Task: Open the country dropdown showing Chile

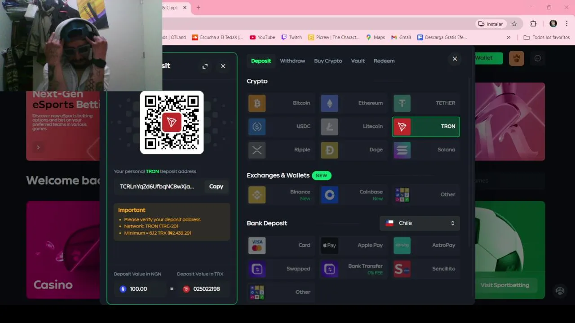Action: click(420, 223)
